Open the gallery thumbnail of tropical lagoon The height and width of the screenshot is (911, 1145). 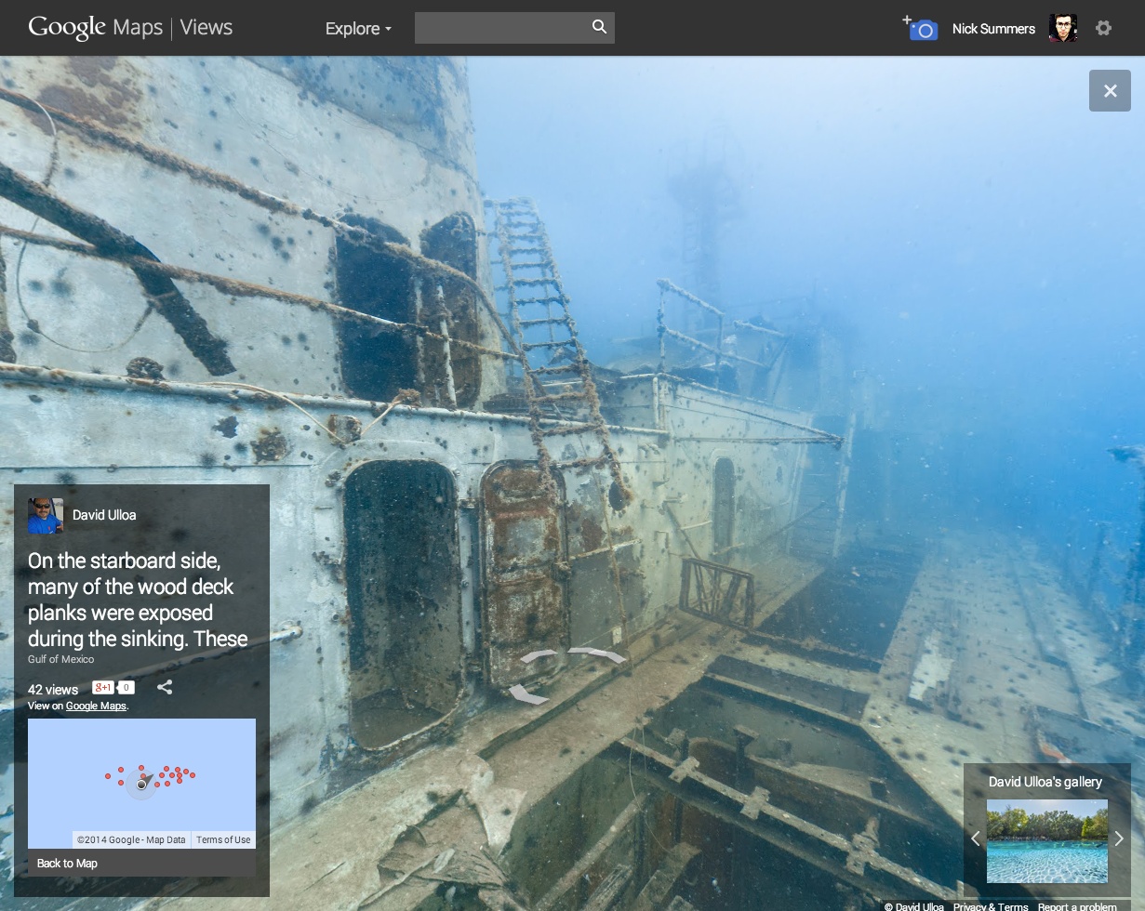click(x=1047, y=841)
